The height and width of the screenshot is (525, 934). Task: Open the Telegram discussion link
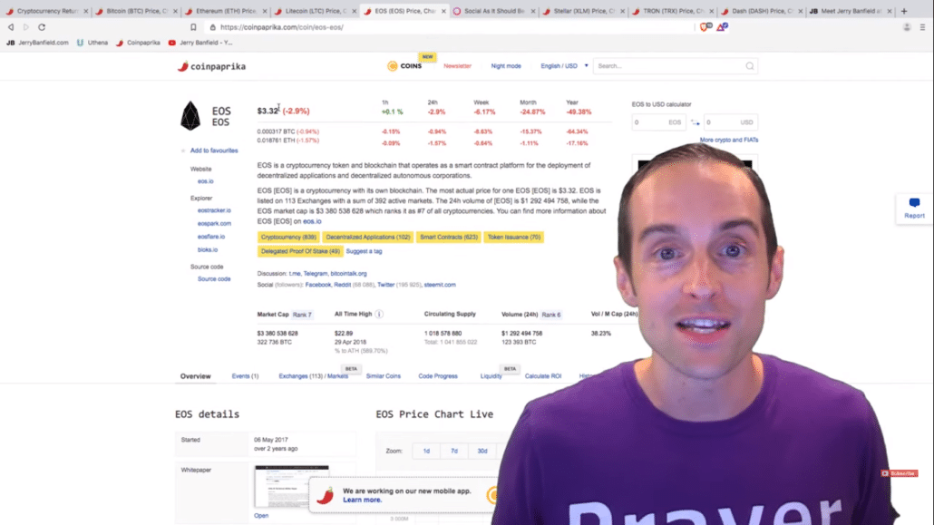[315, 274]
